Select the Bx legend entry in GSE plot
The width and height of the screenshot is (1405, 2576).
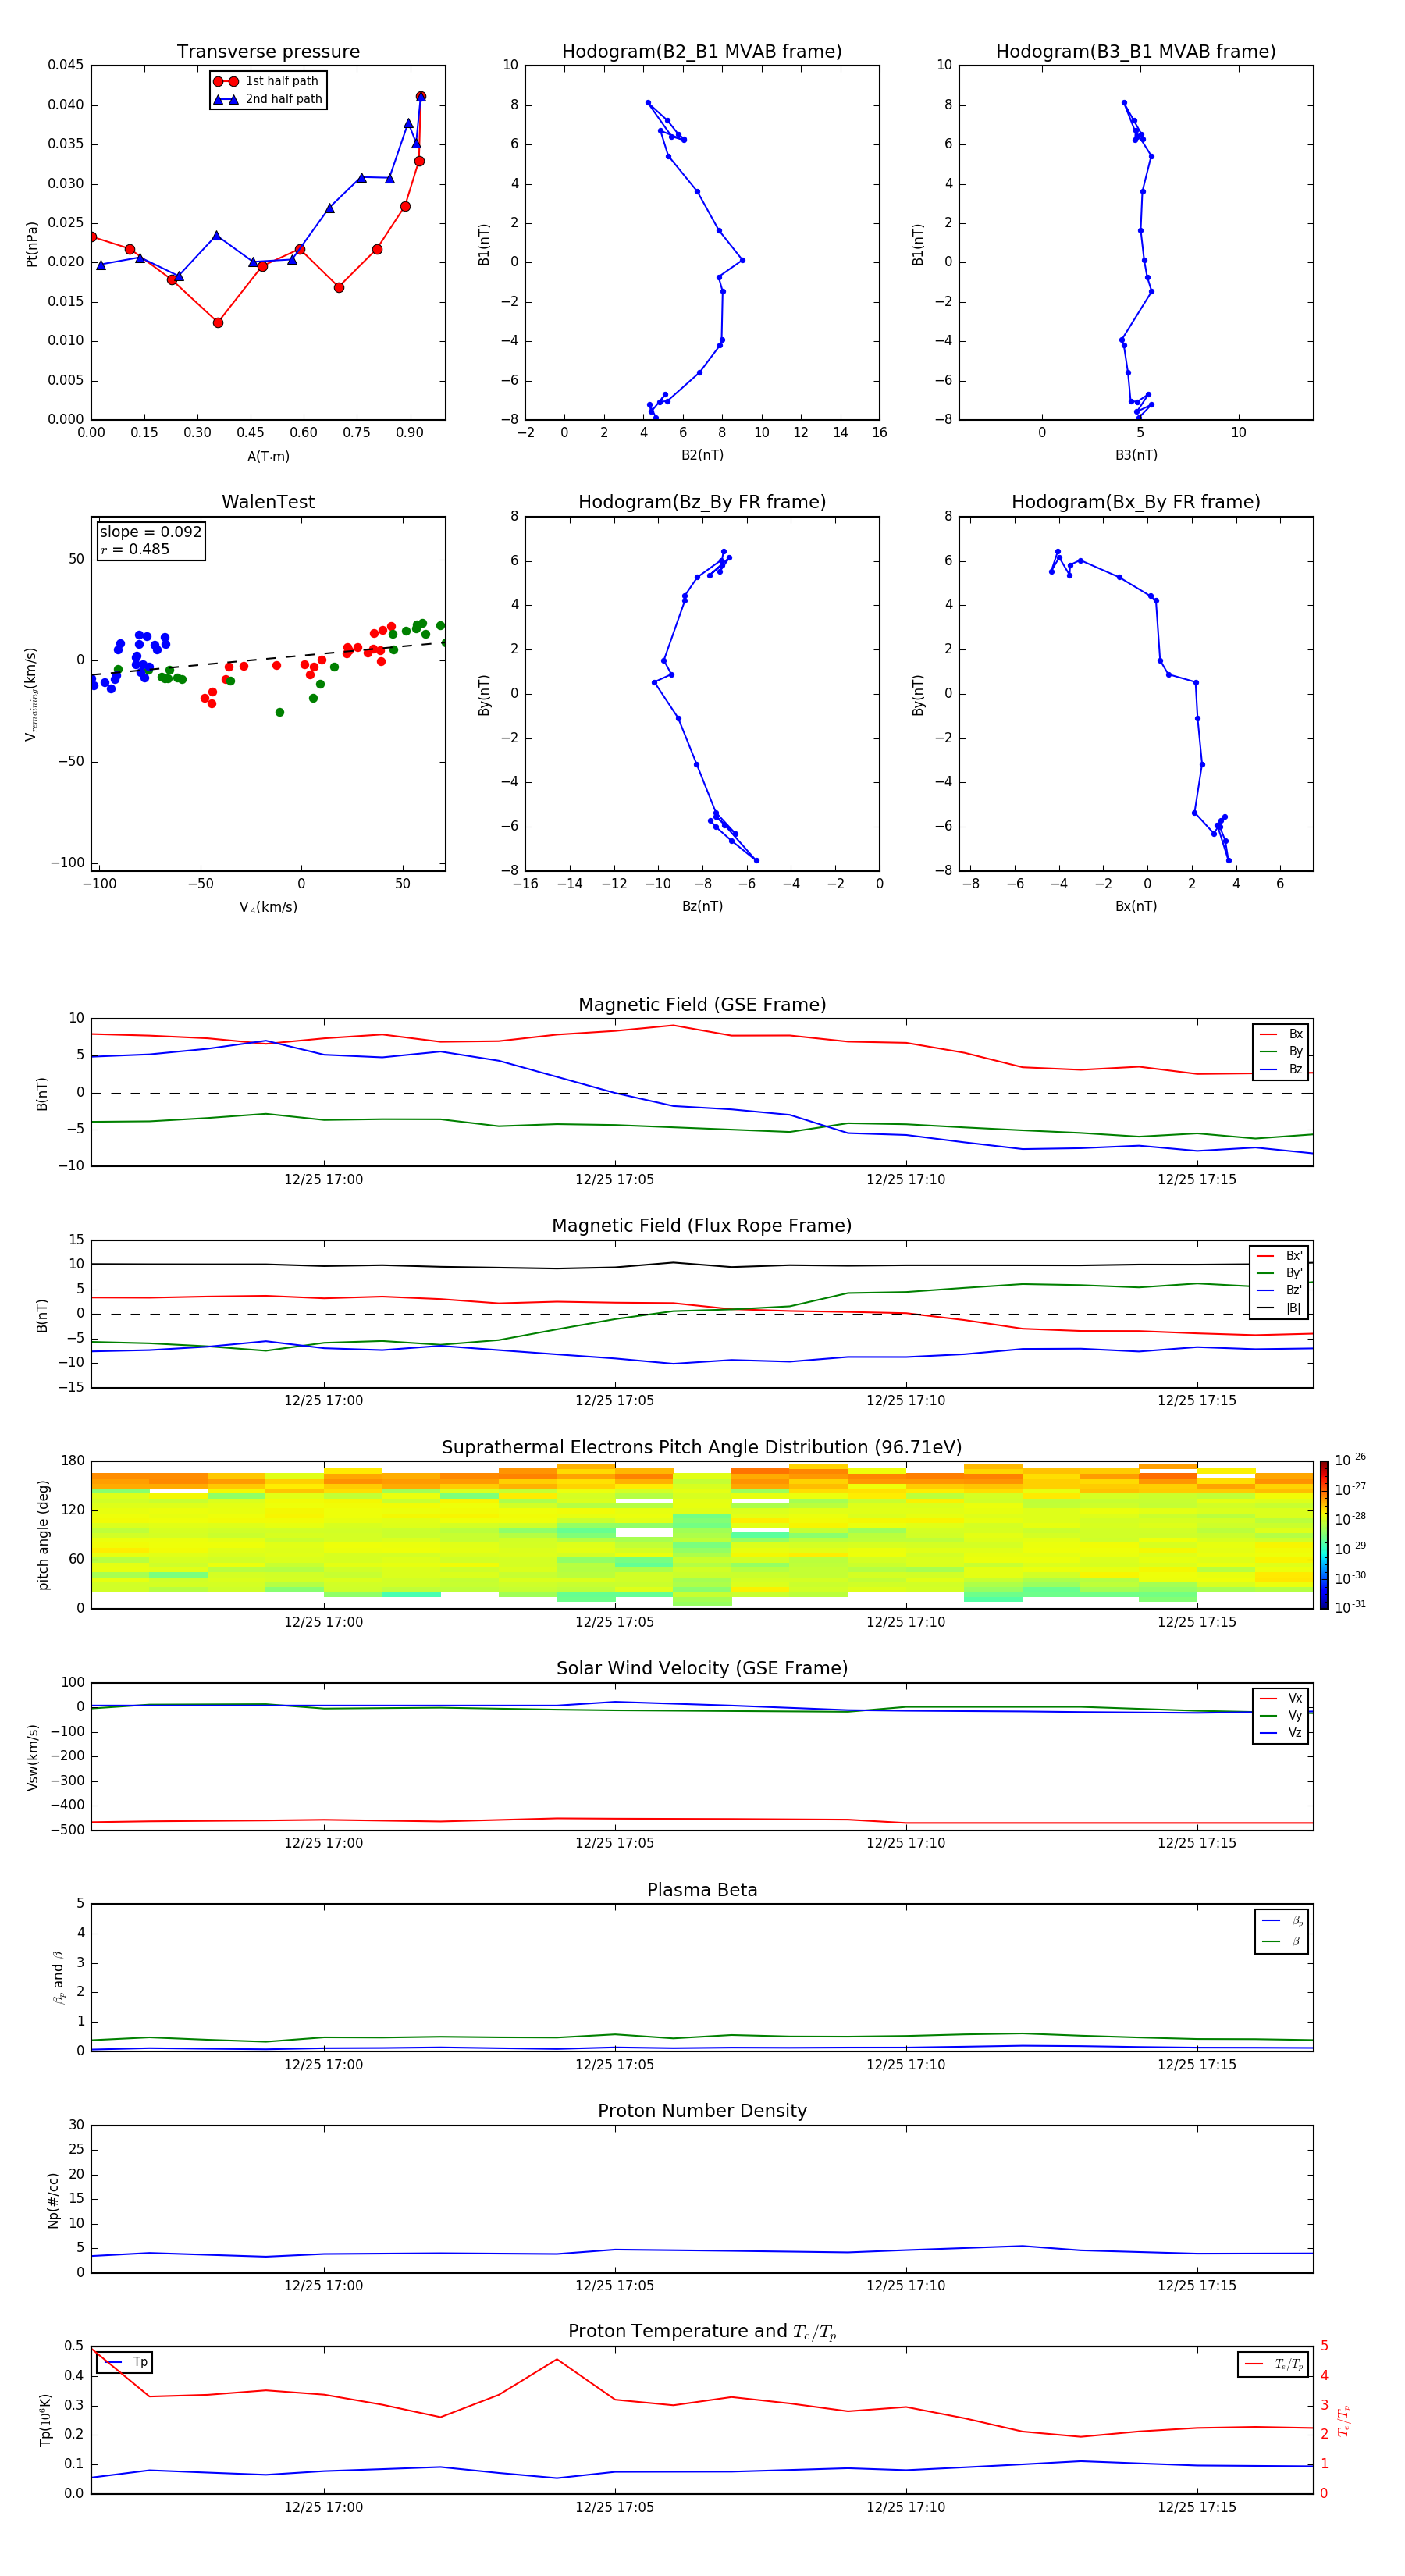point(1281,1034)
